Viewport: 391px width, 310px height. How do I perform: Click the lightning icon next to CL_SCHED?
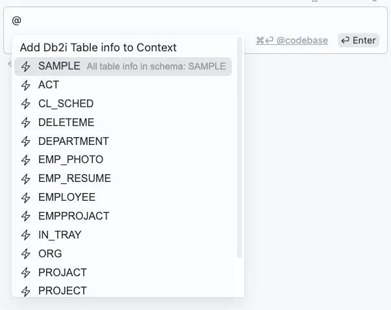pyautogui.click(x=26, y=104)
